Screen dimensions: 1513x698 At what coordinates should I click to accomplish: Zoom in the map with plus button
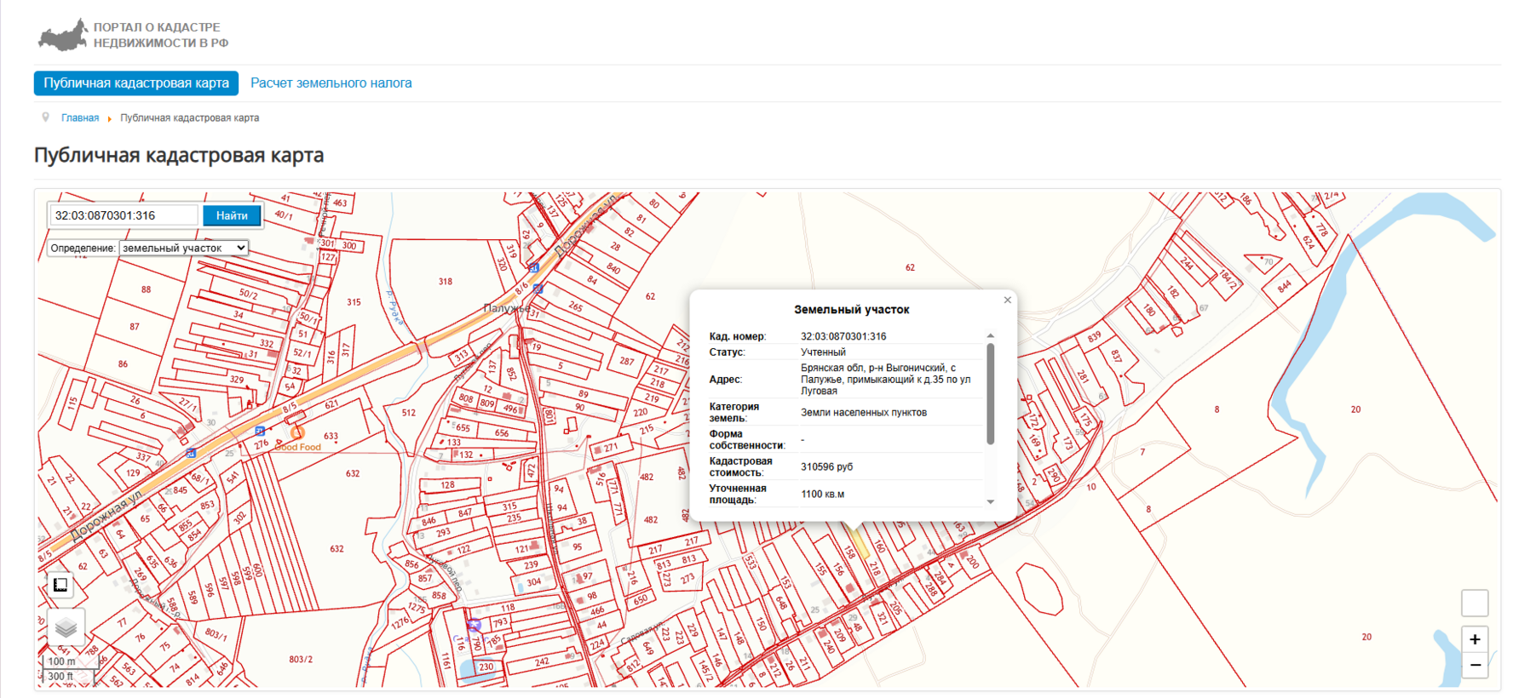pos(1475,639)
